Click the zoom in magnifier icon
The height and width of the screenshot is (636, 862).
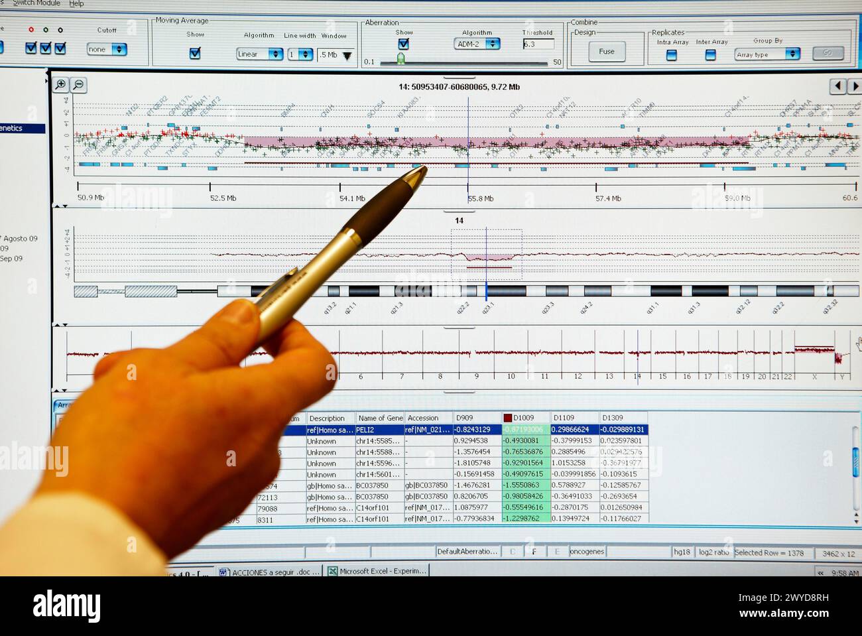tap(61, 84)
